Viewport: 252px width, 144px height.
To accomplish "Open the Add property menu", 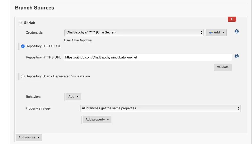I will 97,119.
